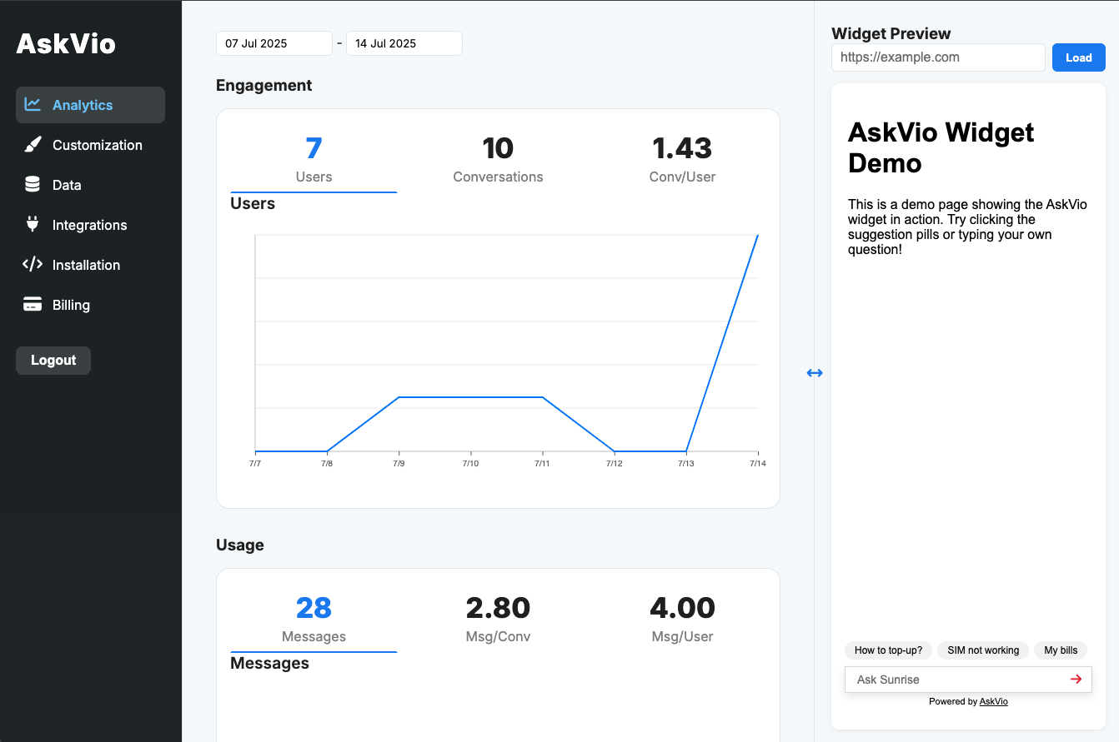
Task: Select the Conversations metric tab showing 10
Action: coord(498,160)
